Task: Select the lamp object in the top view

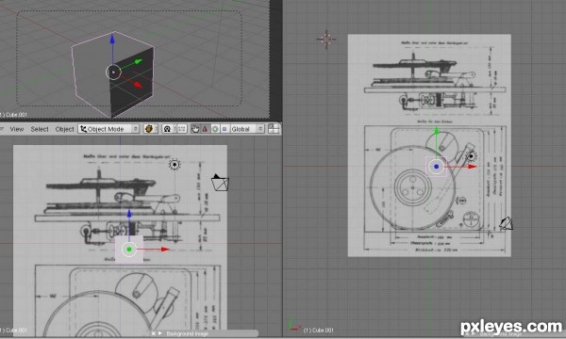Action: coord(471,156)
